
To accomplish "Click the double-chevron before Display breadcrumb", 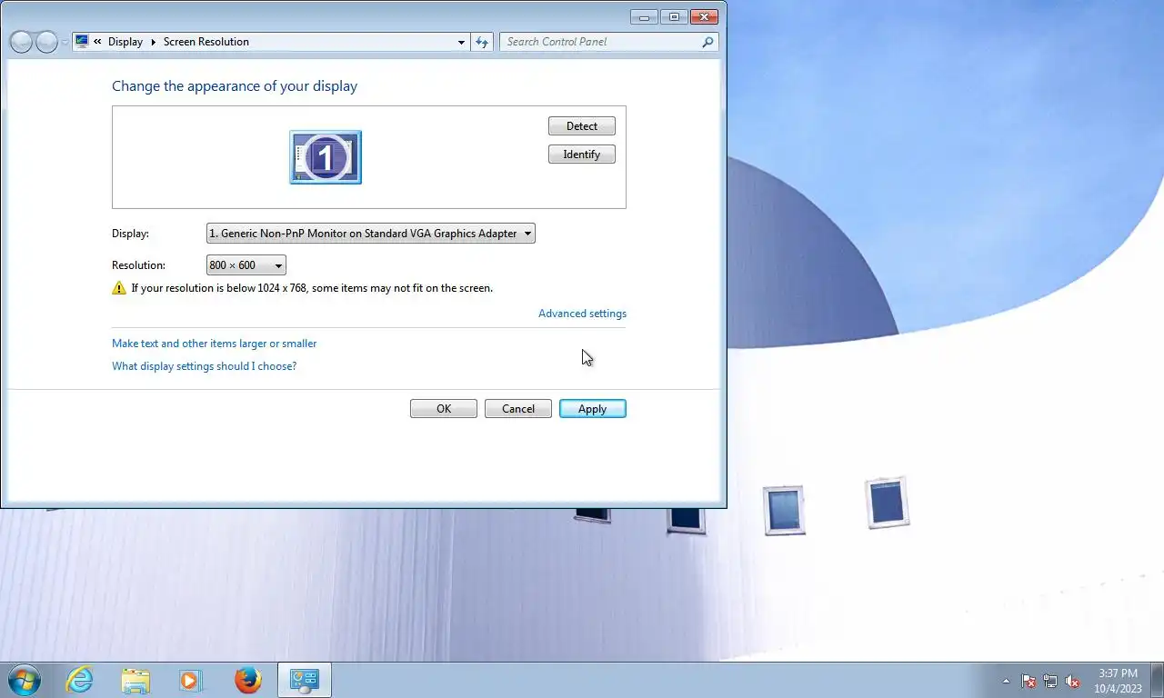I will point(97,42).
